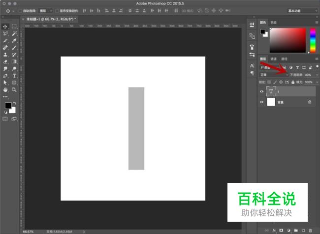Select the Crop tool
The width and height of the screenshot is (320, 234).
click(5, 41)
